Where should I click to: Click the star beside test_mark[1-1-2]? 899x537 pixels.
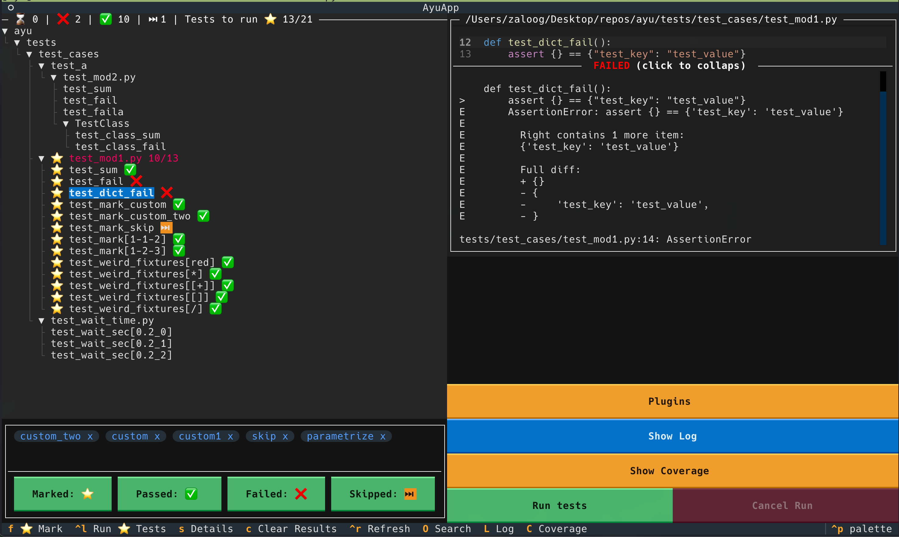tap(57, 239)
